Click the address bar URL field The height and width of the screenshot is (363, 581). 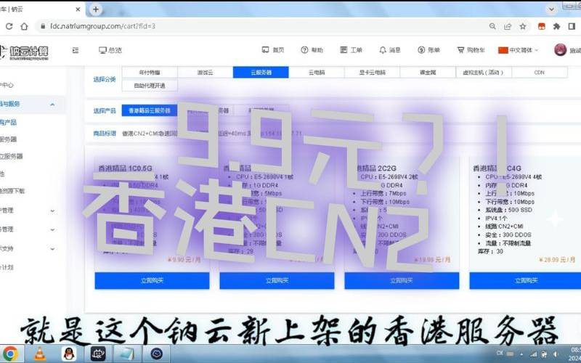point(259,26)
